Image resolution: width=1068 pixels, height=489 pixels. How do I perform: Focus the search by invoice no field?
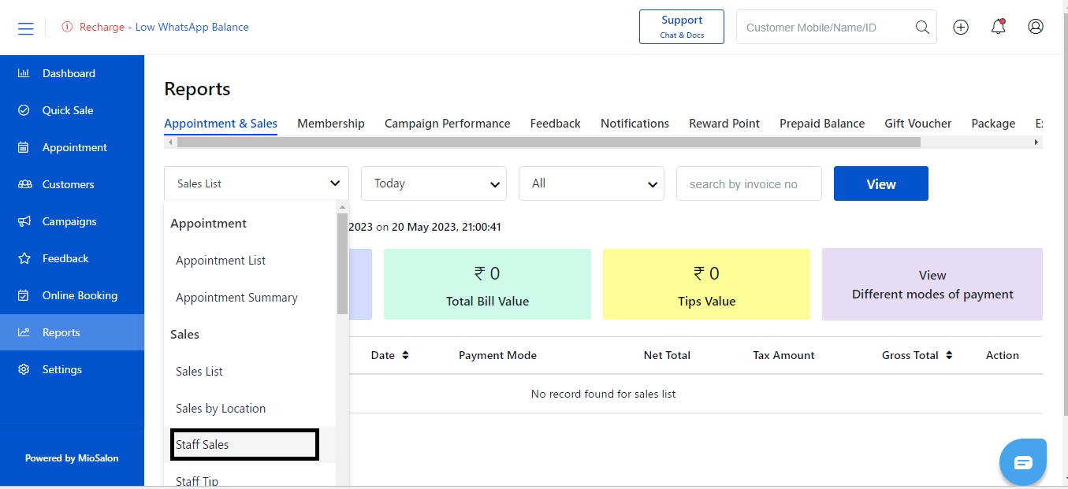[x=749, y=183]
